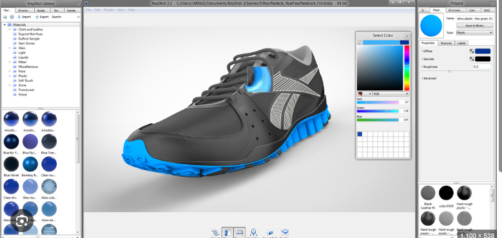The image size is (502, 238).
Task: Open the material Type dropdown
Action: click(475, 33)
